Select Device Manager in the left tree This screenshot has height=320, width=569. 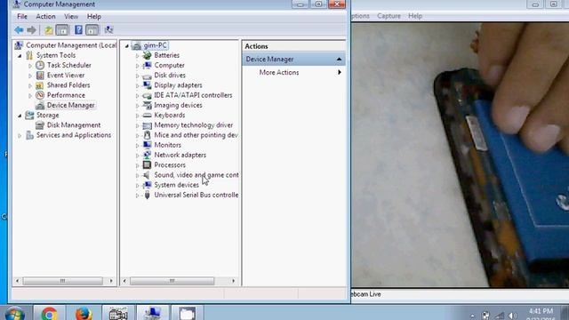click(x=71, y=105)
